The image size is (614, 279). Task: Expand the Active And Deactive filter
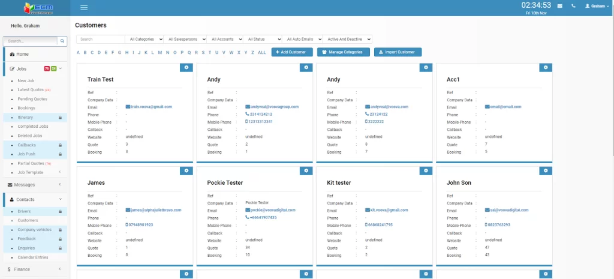(x=348, y=39)
